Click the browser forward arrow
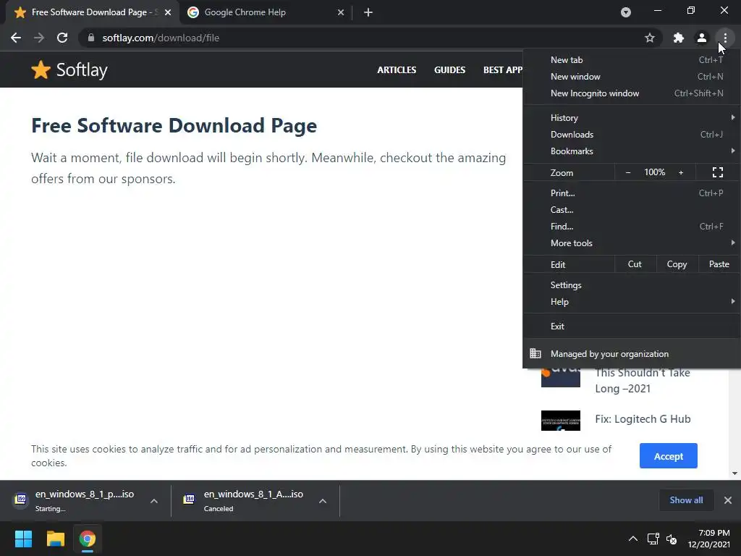Viewport: 741px width, 556px height. point(39,38)
